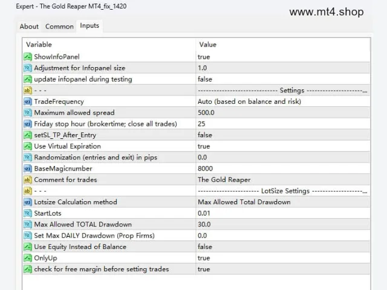
Task: Click the Max Allowed TOTAL Drawdown icon
Action: point(28,224)
